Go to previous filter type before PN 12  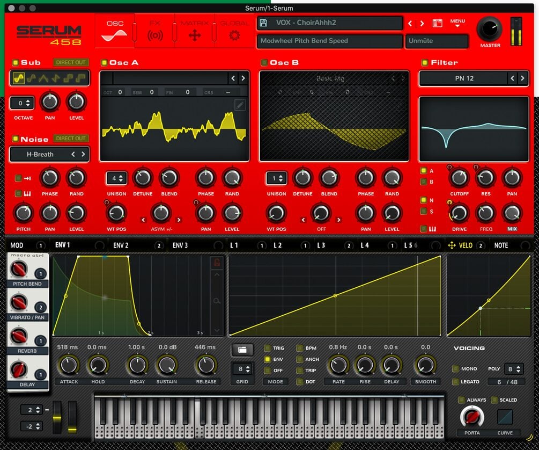click(512, 78)
